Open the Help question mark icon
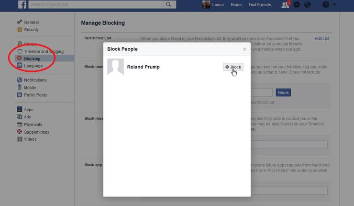This screenshot has width=354, height=206. 326,4
